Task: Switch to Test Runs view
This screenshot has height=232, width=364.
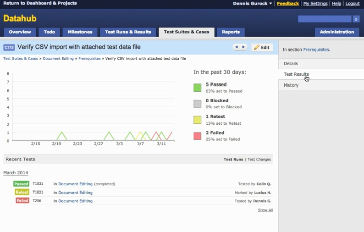Action: tap(233, 159)
